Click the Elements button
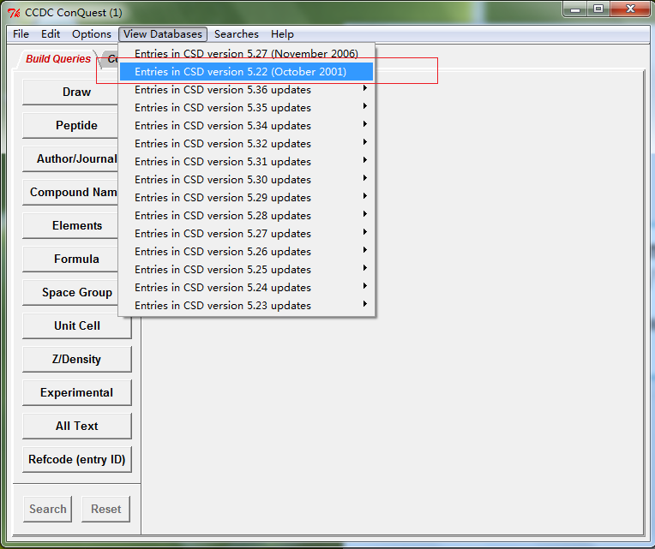The image size is (655, 549). click(x=70, y=225)
